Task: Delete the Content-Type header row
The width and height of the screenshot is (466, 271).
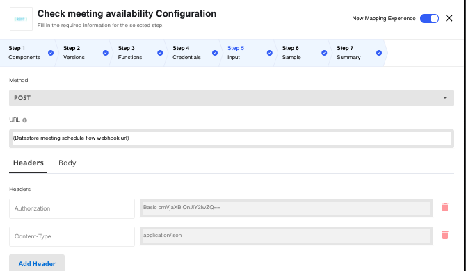Action: click(445, 235)
